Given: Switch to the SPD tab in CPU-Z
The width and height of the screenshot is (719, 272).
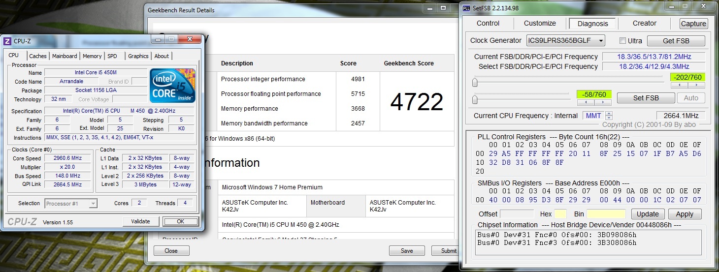Looking at the screenshot, I should coord(112,56).
